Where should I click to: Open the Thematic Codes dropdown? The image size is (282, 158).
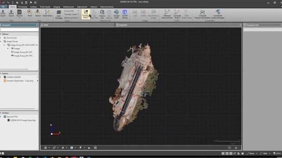(x=71, y=14)
